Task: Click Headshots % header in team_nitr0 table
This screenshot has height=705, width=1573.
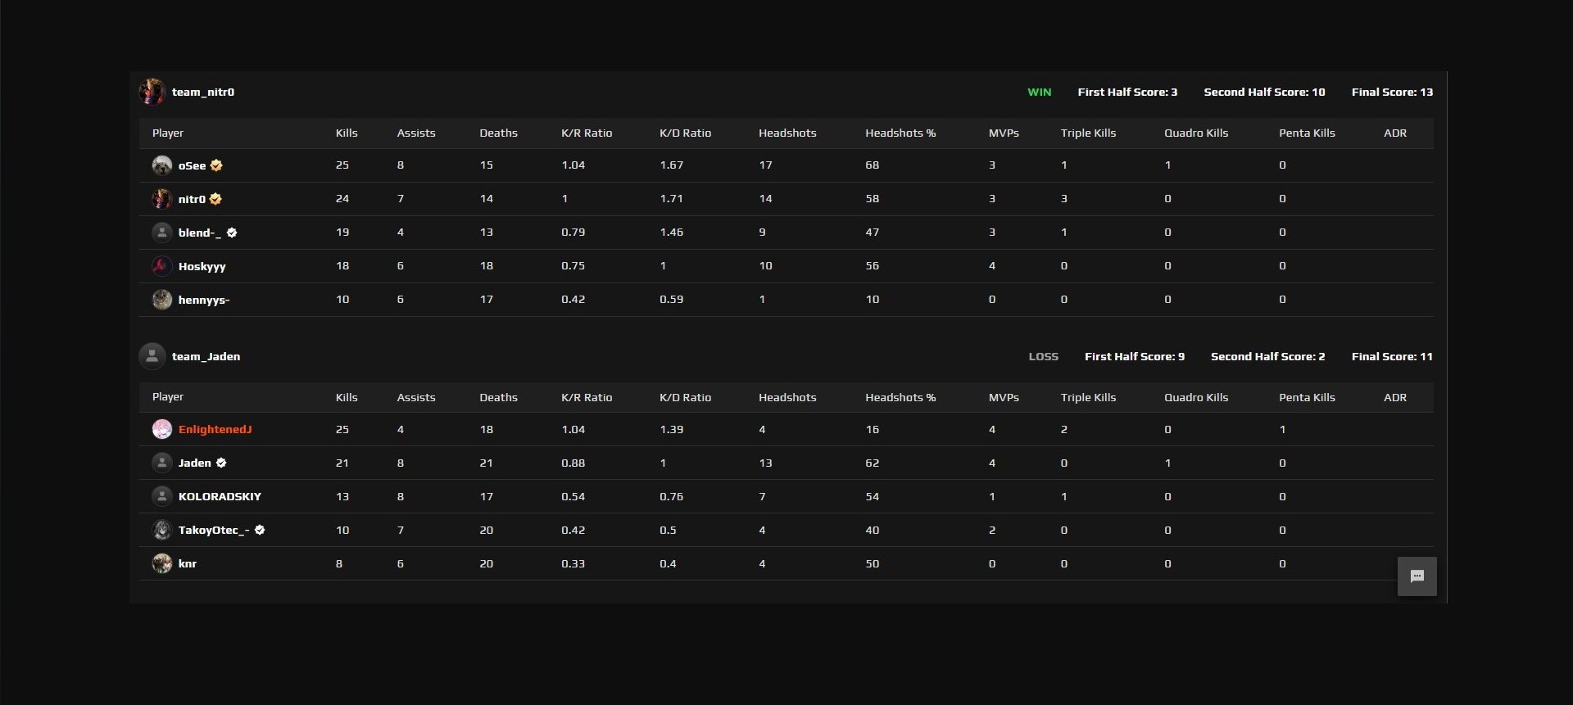Action: pos(900,133)
